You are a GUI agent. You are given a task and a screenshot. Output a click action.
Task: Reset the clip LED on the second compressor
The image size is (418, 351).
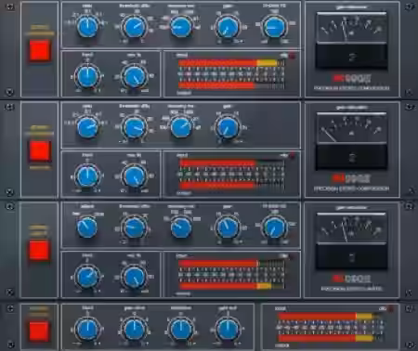(x=292, y=156)
